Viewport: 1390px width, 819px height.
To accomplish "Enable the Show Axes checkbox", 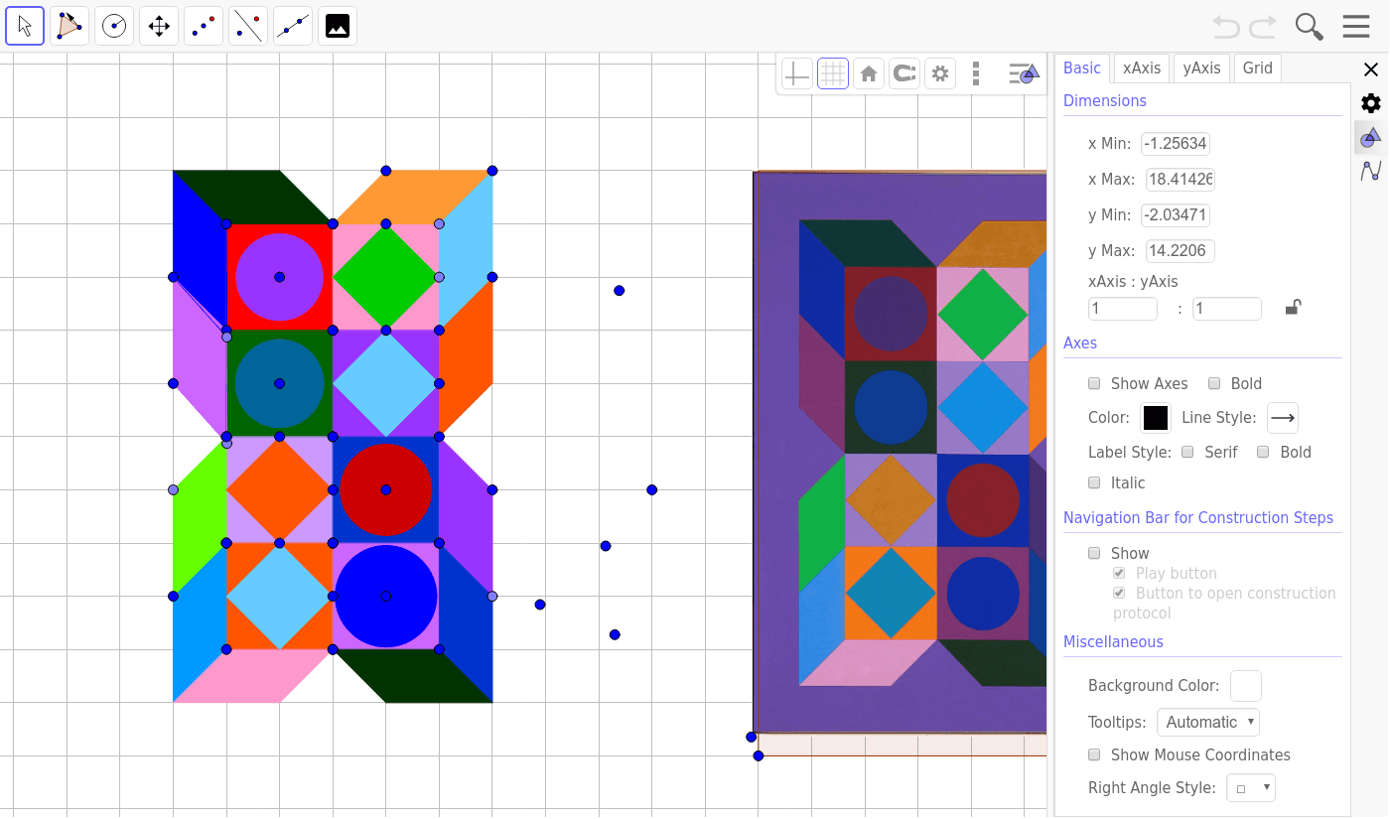I will point(1094,383).
